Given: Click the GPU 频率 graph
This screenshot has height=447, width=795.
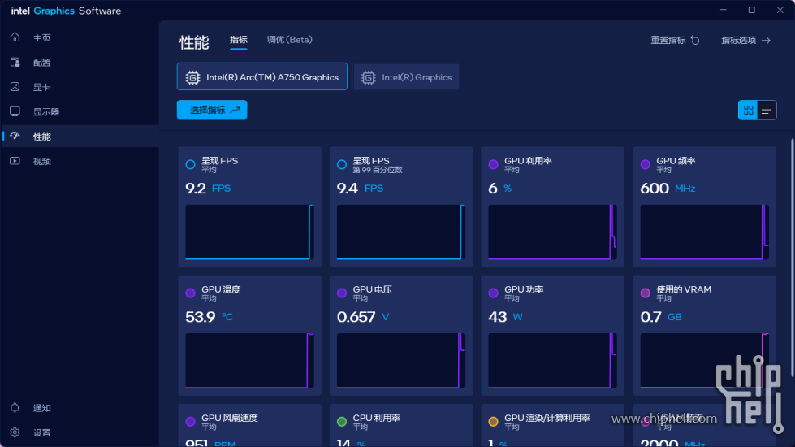Looking at the screenshot, I should pyautogui.click(x=704, y=232).
